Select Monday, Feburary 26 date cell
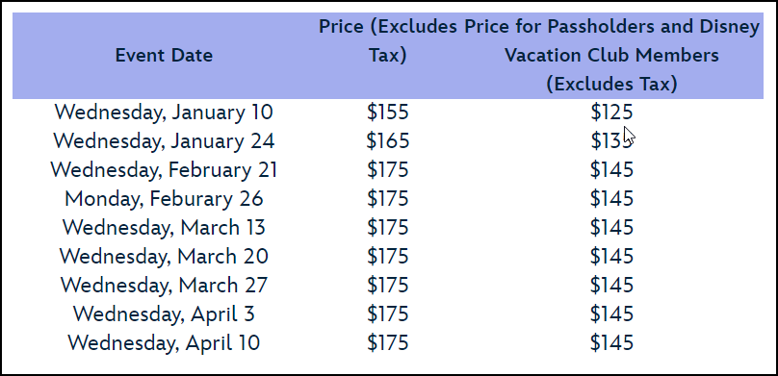The height and width of the screenshot is (376, 778). (x=164, y=199)
